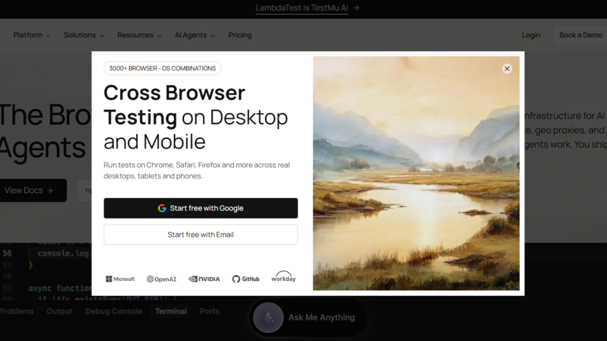
Task: Click the 'Run tests on Chrome, Safari' description
Action: (197, 170)
